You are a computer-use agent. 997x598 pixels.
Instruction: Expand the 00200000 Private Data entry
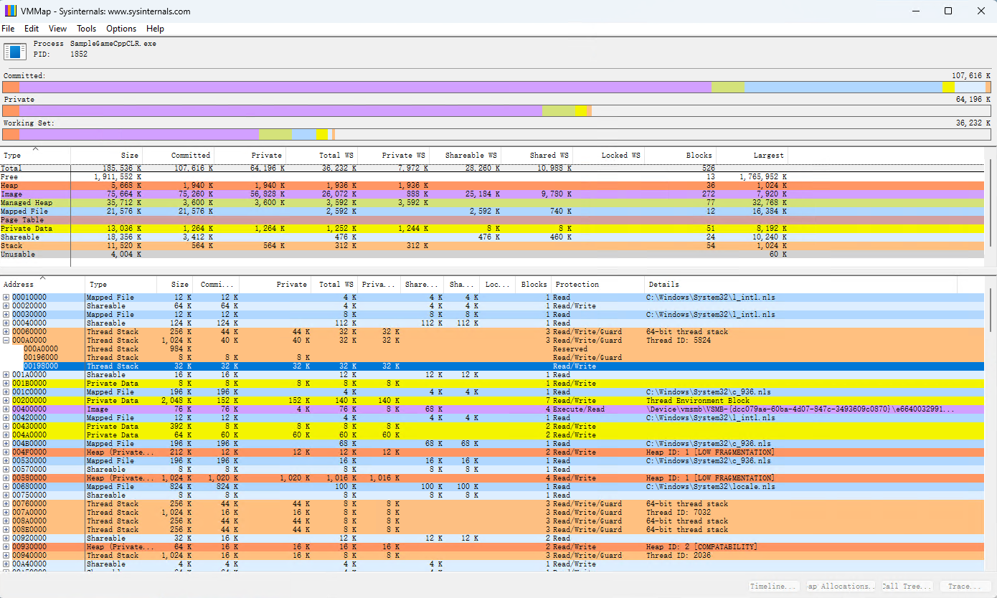(x=6, y=400)
